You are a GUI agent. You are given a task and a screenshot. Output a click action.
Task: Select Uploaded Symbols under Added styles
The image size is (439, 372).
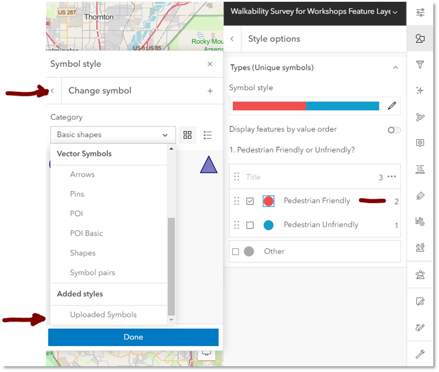coord(103,314)
